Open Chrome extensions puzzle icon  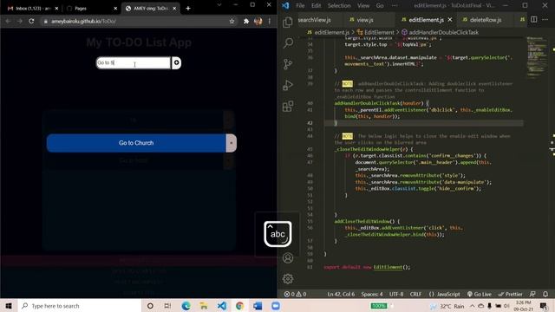(246, 21)
